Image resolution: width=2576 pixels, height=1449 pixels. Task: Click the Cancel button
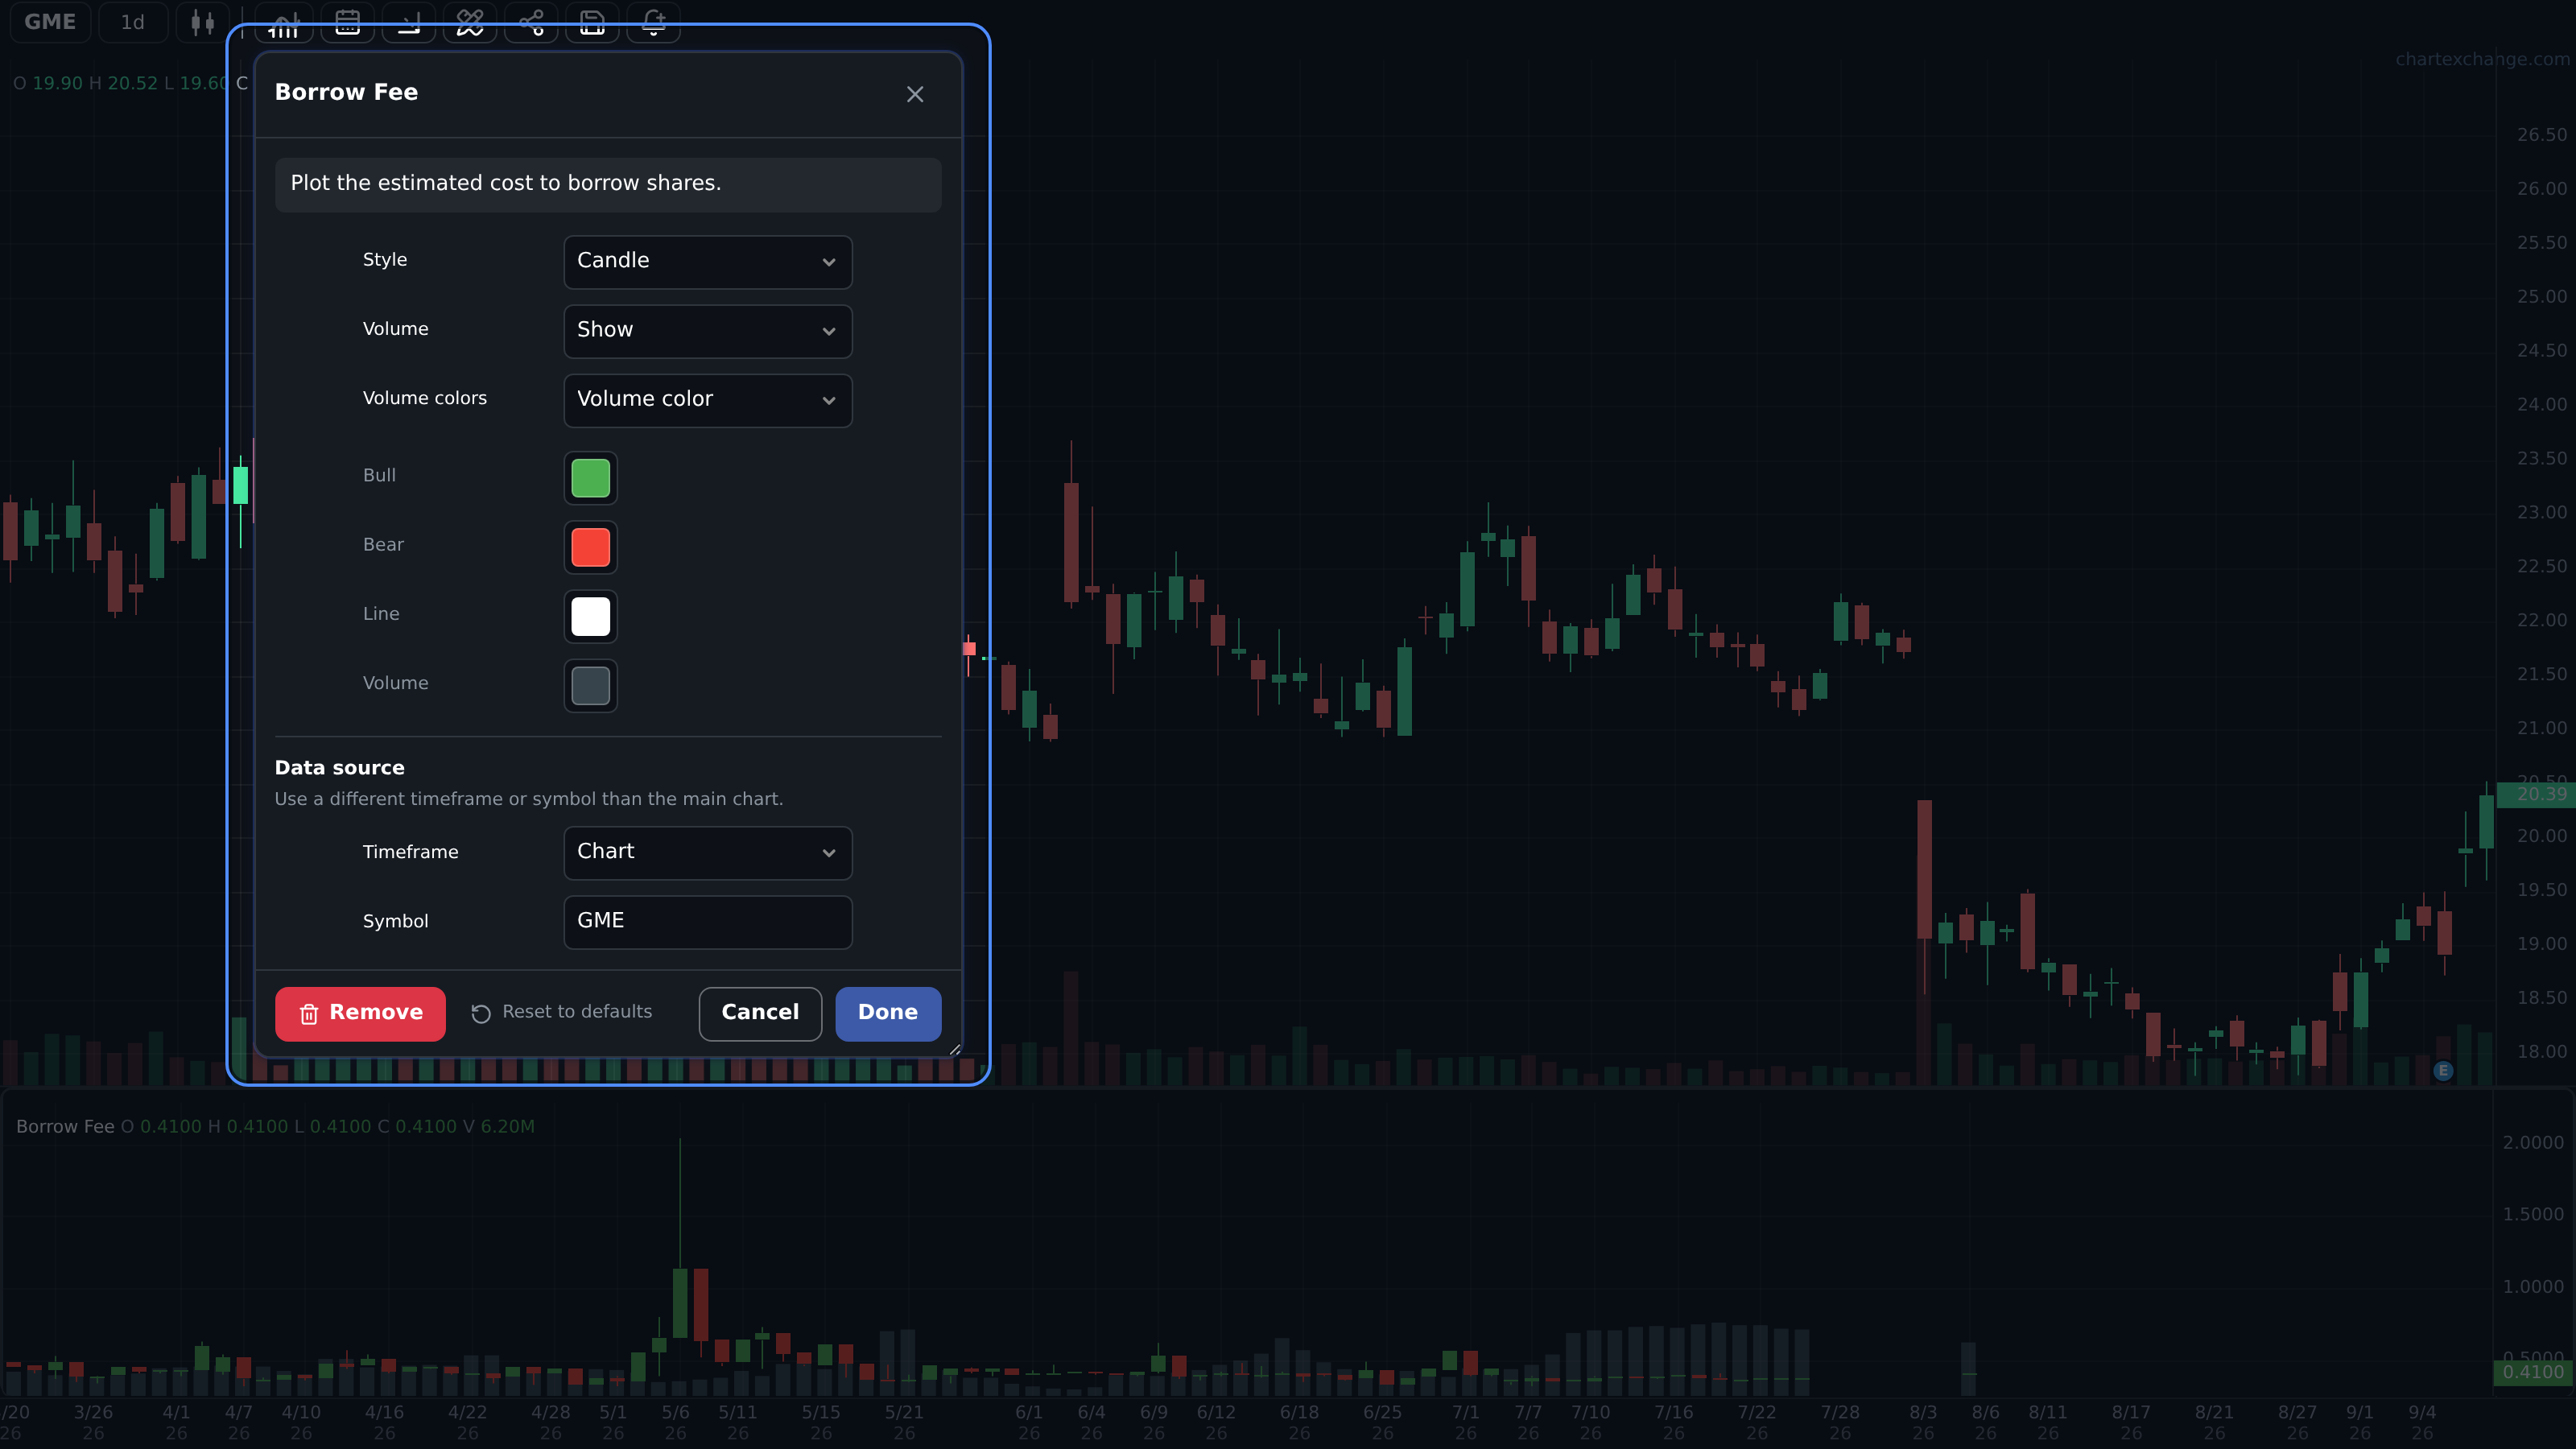coord(760,1014)
